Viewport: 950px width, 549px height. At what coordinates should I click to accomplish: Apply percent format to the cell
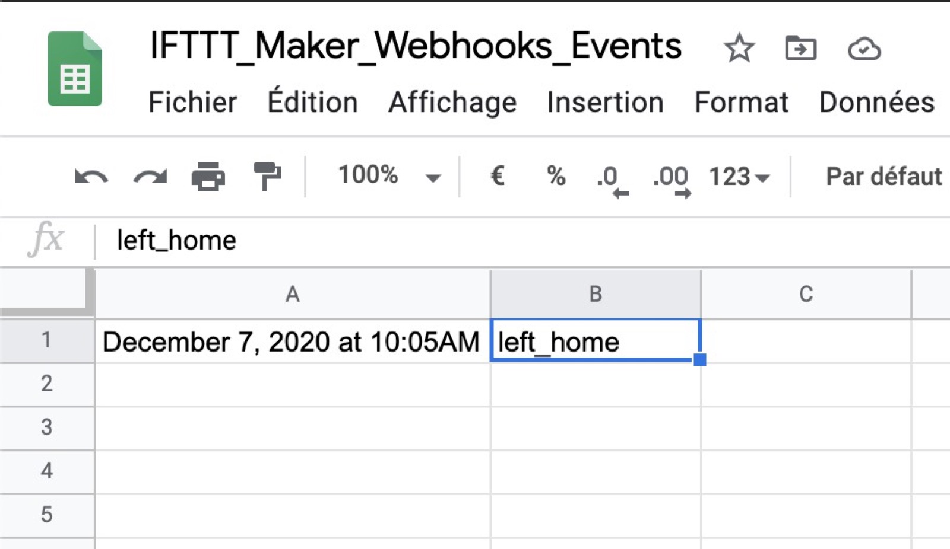pos(556,175)
